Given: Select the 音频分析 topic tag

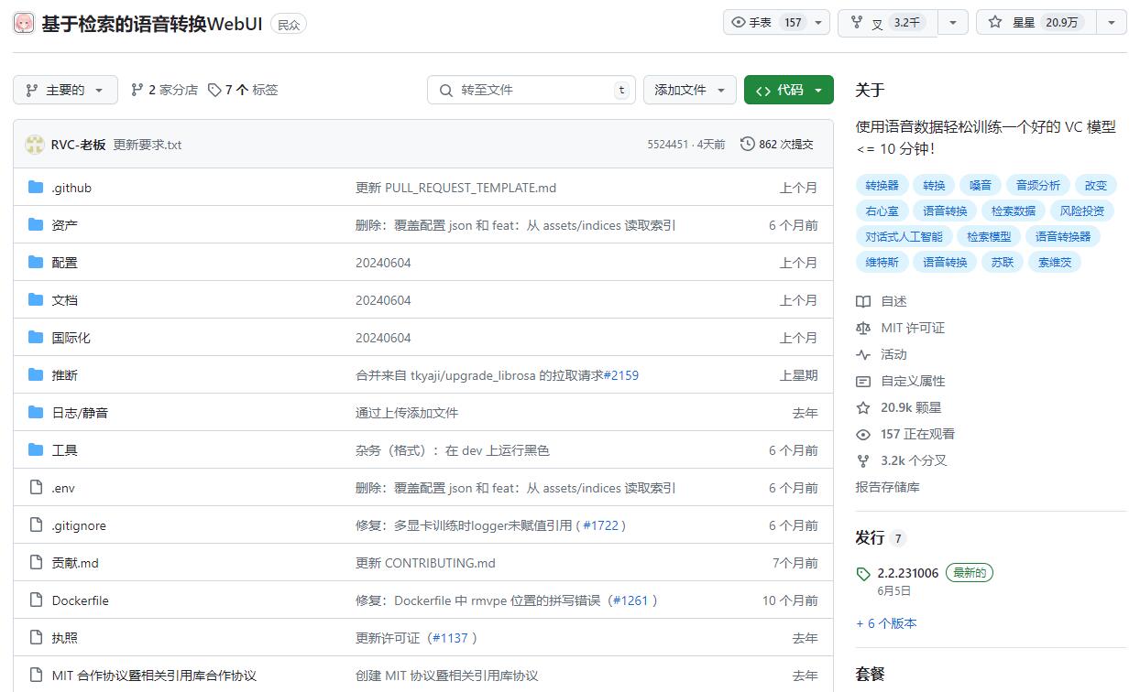Looking at the screenshot, I should click(x=1037, y=185).
